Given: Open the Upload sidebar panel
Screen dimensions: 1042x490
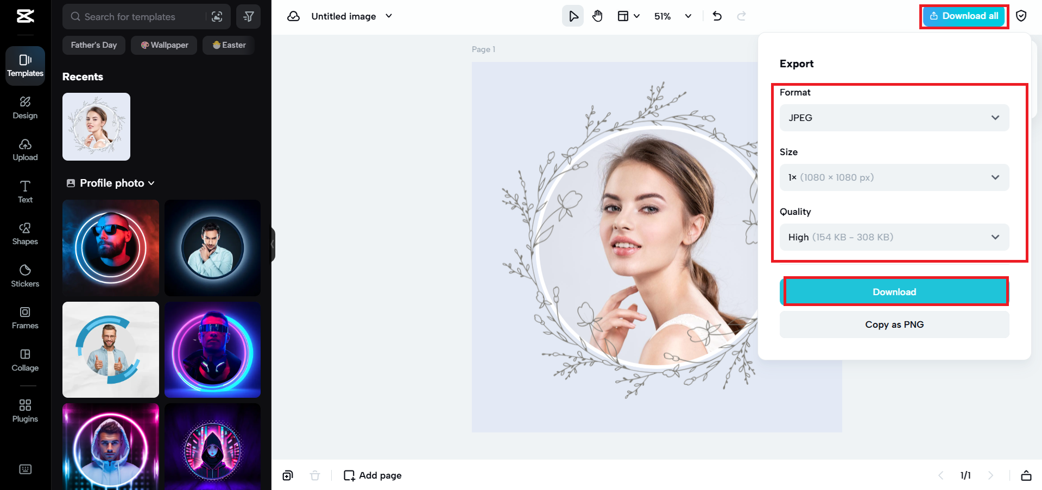Looking at the screenshot, I should 25,150.
